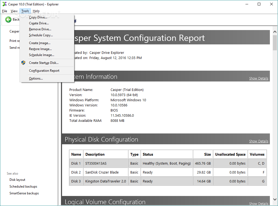Select Schedule Copy menu entry
The image size is (278, 206).
point(47,35)
